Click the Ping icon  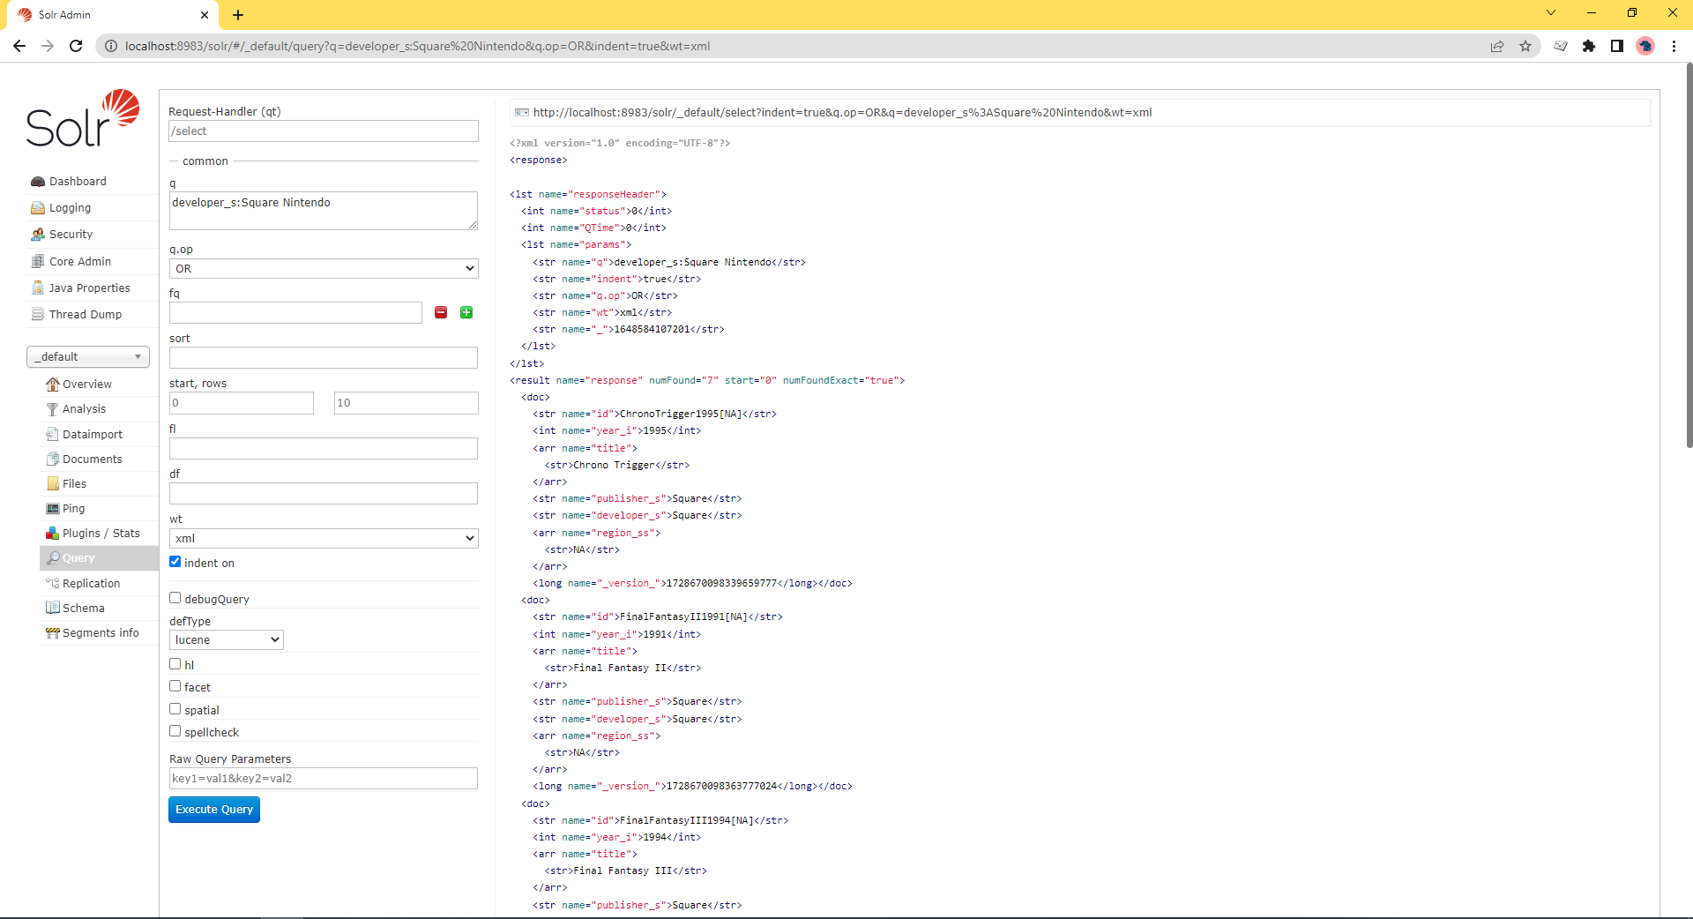(x=53, y=509)
